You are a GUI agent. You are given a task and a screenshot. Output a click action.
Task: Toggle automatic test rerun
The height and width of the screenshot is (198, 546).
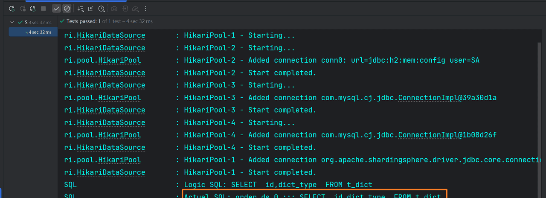click(32, 9)
